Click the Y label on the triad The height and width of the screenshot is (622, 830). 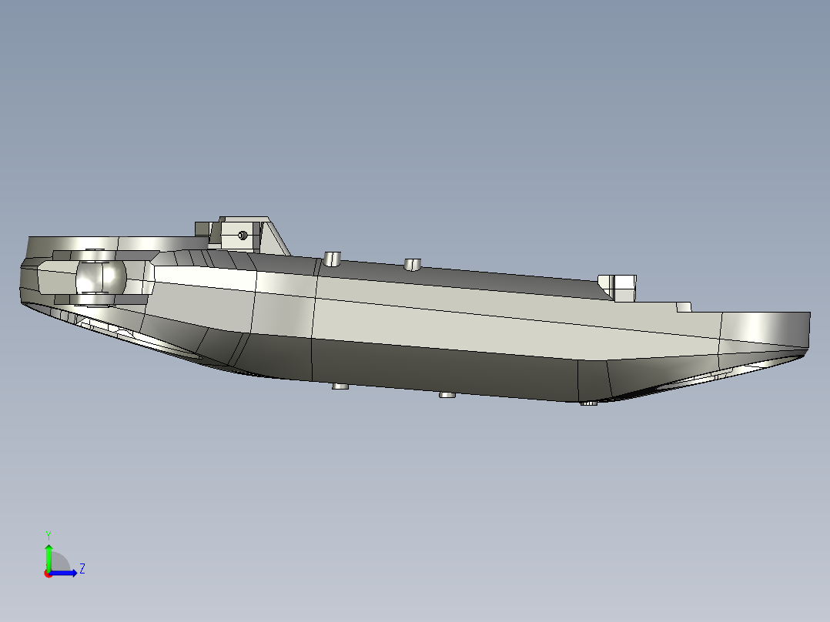pyautogui.click(x=49, y=536)
